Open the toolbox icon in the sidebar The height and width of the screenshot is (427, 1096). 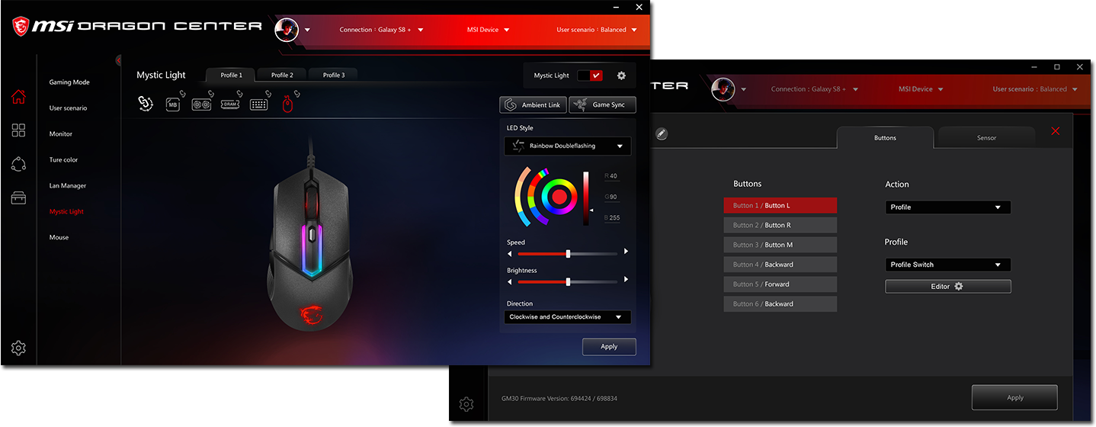tap(18, 198)
